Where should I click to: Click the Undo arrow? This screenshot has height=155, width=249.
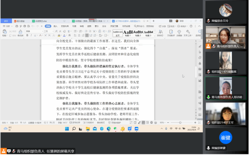point(33,26)
